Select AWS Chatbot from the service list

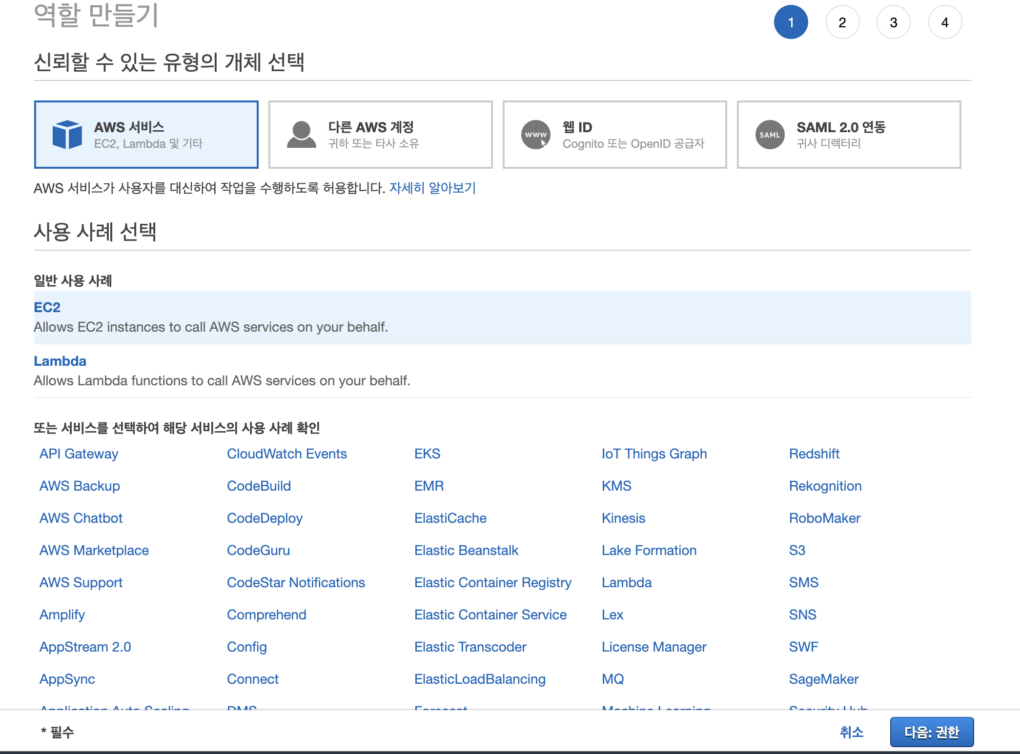point(81,518)
